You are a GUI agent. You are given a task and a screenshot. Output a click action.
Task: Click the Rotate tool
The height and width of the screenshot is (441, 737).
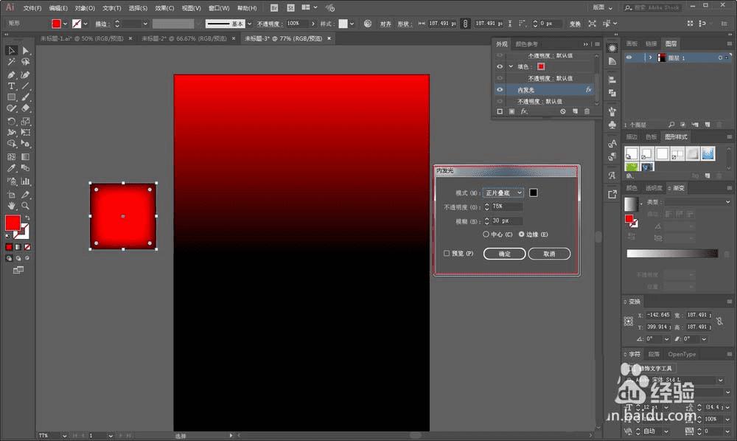(x=12, y=121)
